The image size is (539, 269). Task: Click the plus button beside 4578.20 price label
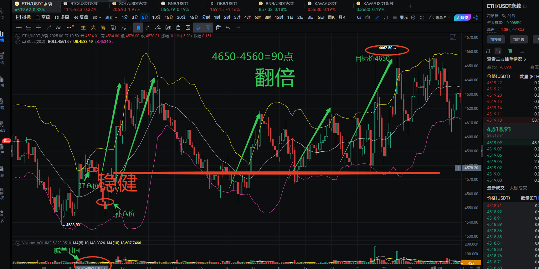pyautogui.click(x=458, y=168)
